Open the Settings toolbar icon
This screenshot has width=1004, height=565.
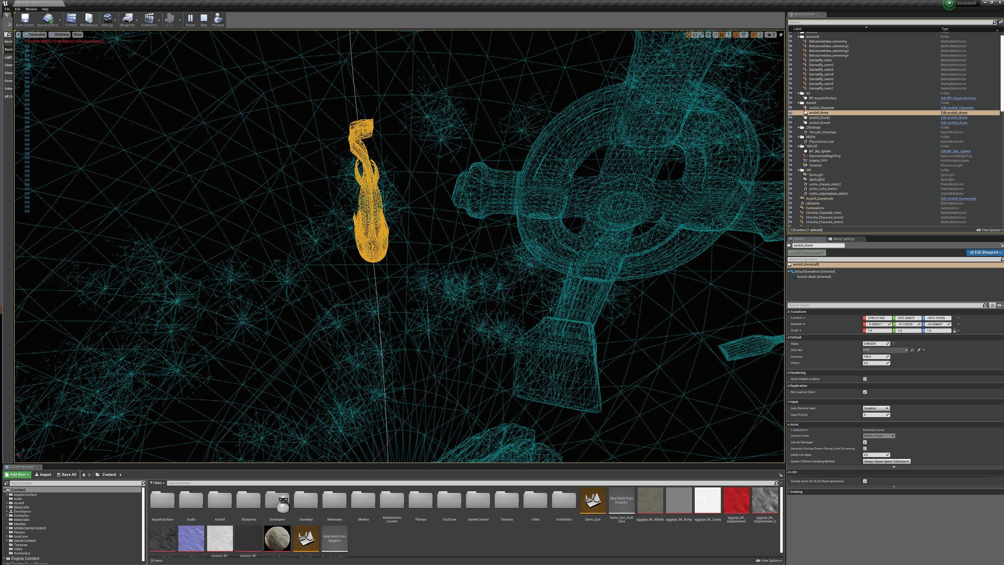[x=107, y=19]
